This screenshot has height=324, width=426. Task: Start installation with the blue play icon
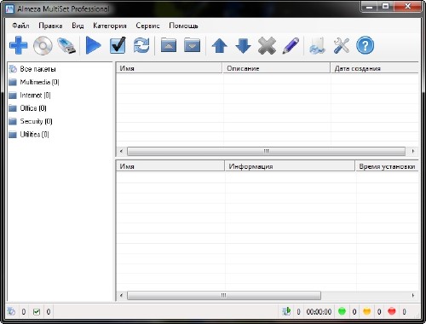click(x=93, y=45)
